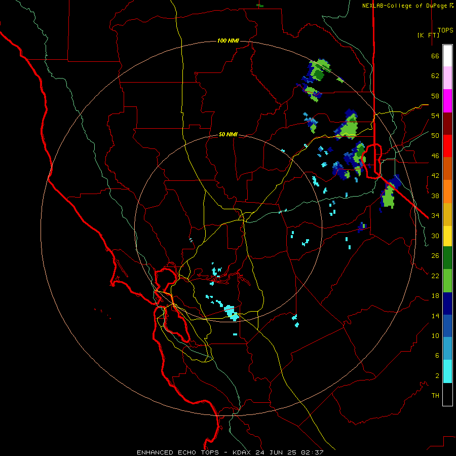Click the legend value "66"

tap(435, 56)
